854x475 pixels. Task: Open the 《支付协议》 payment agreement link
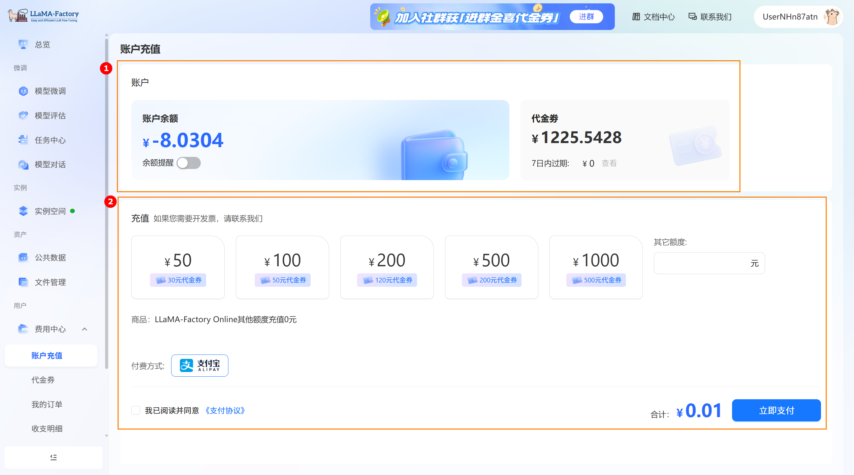[225, 411]
